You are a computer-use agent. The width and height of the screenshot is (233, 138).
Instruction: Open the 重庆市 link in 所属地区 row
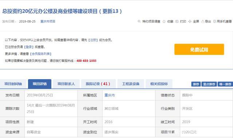tap(110, 95)
